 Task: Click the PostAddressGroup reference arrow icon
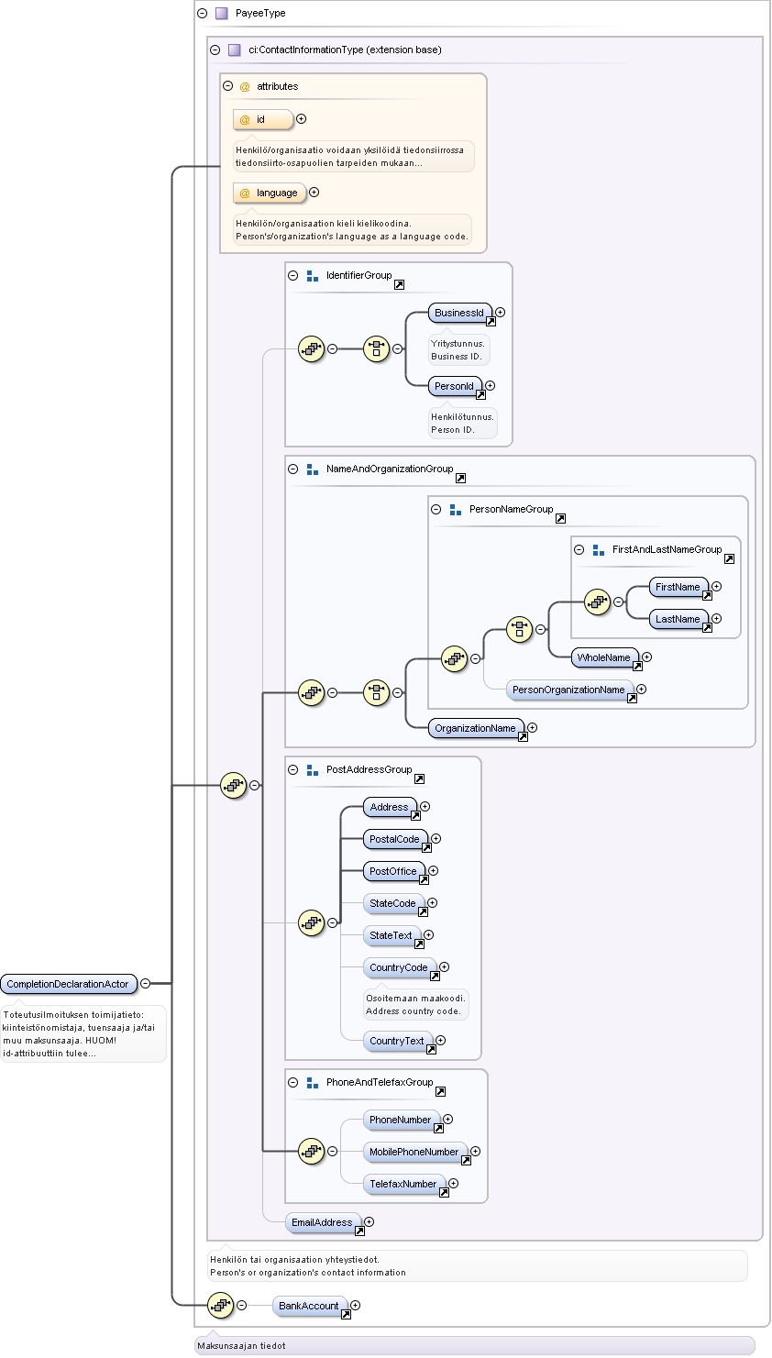click(x=420, y=779)
